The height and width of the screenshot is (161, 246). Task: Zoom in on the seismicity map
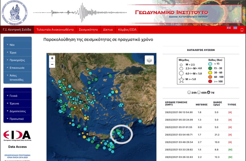pyautogui.click(x=52, y=58)
